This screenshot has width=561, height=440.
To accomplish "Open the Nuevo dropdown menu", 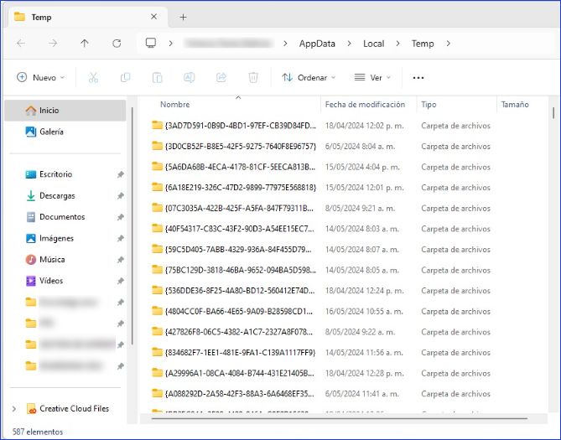I will pyautogui.click(x=40, y=77).
